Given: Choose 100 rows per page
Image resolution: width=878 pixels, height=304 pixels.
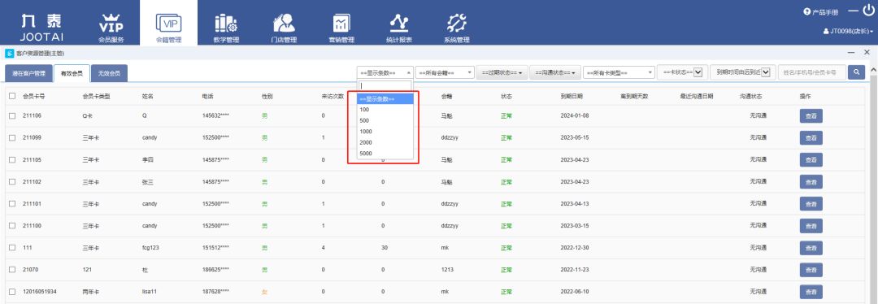Looking at the screenshot, I should (385, 110).
